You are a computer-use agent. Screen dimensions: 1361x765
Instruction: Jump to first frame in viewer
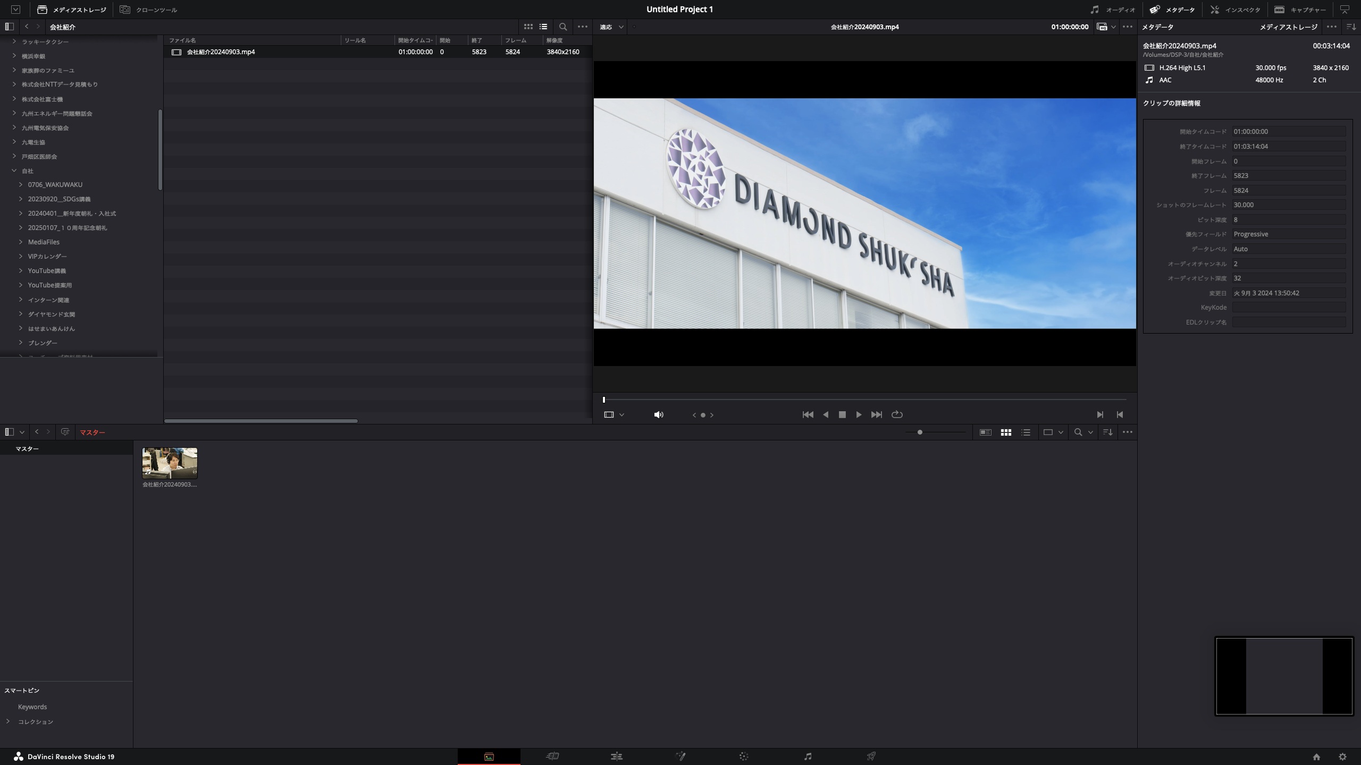[808, 415]
